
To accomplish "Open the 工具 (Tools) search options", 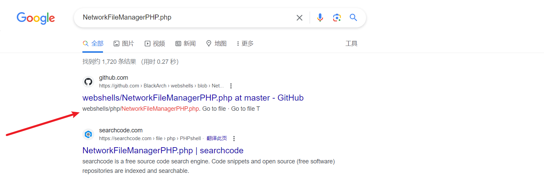I will (351, 44).
